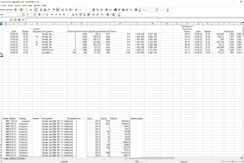Viewport: 244px width, 163px height.
Task: Expand the New document dropdown arrow
Action: click(x=18, y=10)
